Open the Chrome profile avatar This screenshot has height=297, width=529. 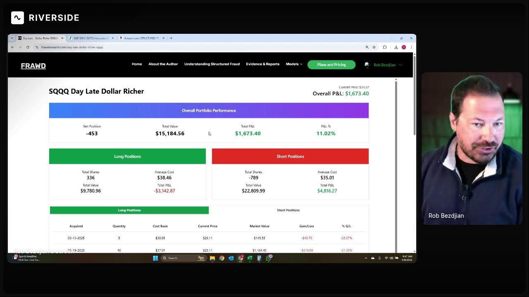404,47
